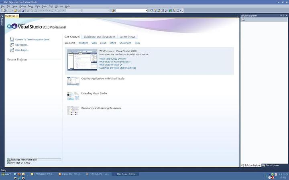Click the Connect To Team Foundation Server icon
The width and height of the screenshot is (289, 180).
[x=12, y=39]
